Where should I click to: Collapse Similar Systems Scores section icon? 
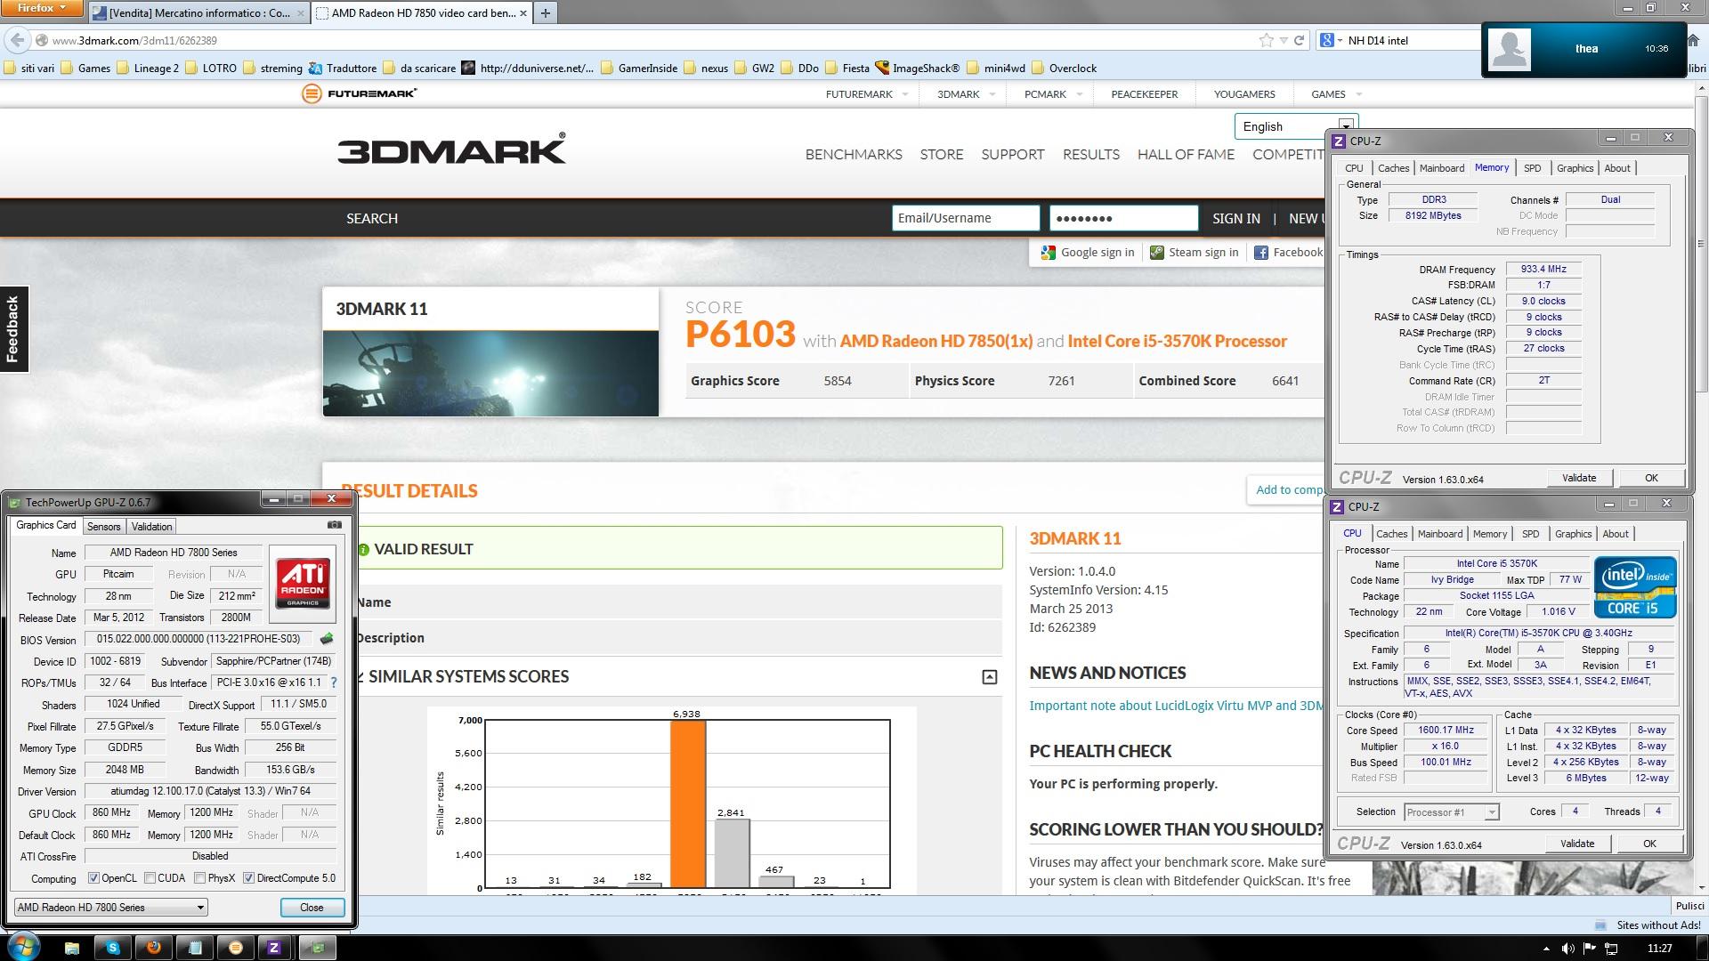[x=989, y=677]
